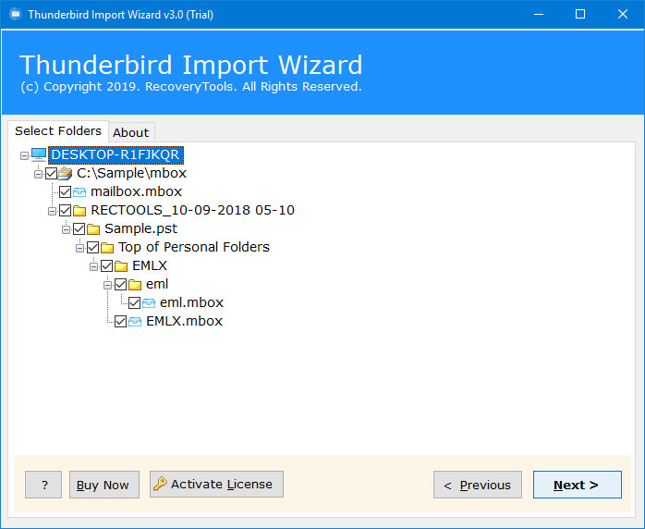Viewport: 645px width, 529px height.
Task: Click the Thunderbird Import Wizard title bar icon
Action: [16, 15]
